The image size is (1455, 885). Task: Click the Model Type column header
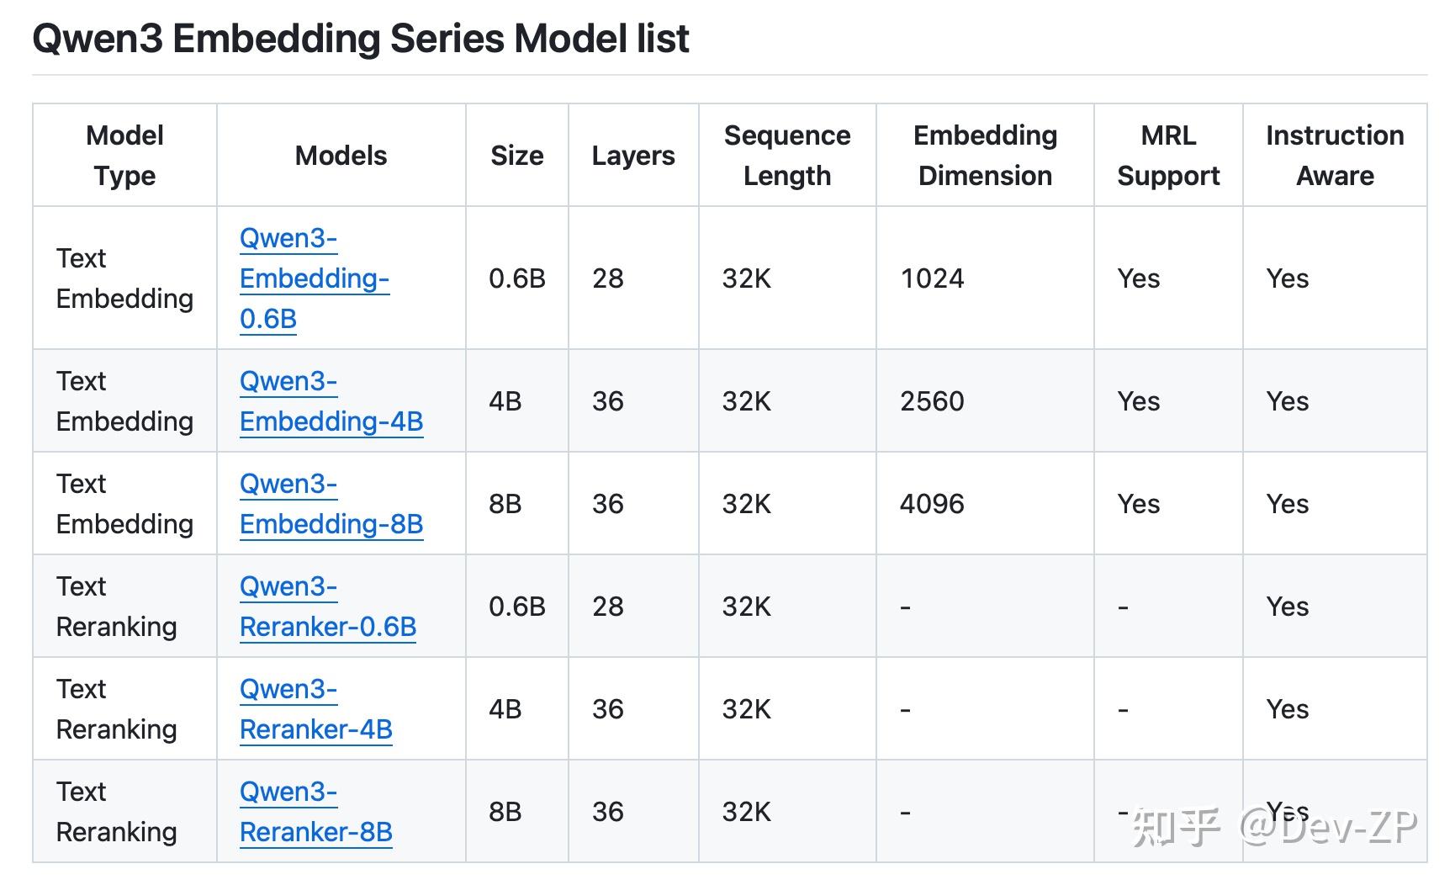[124, 156]
